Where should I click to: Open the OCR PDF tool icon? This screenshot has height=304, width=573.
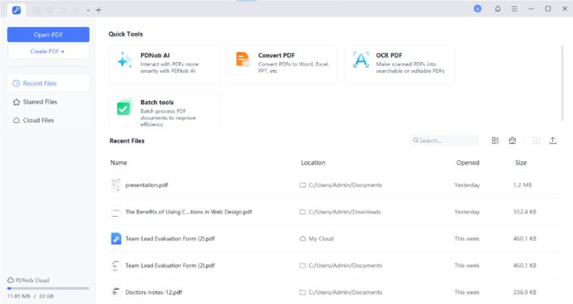point(361,60)
